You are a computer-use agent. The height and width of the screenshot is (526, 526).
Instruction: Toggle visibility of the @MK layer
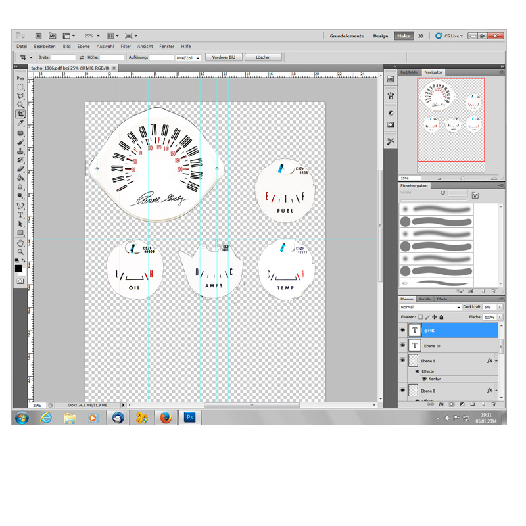[402, 331]
